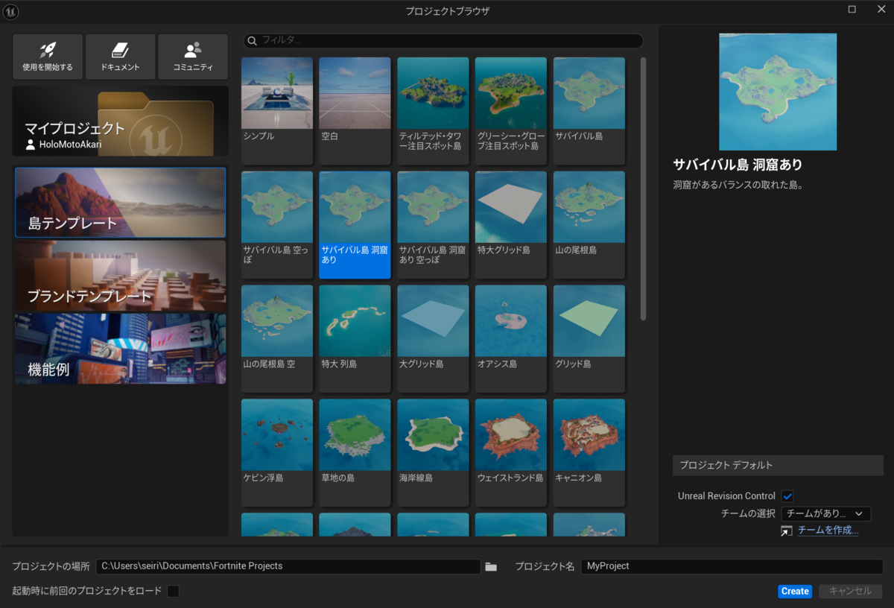Click the プロジェクトの場所 path field
The height and width of the screenshot is (608, 894).
[288, 566]
